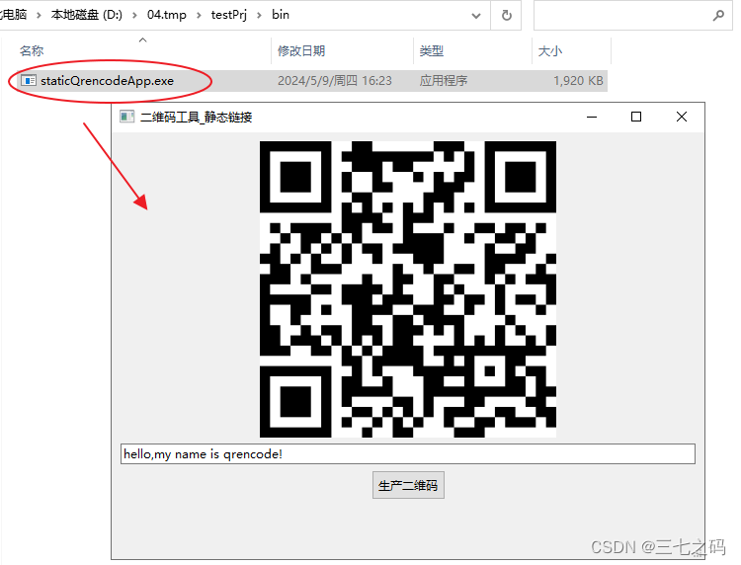Click the QR tool window title icon
Screen dimensions: 741x565
click(x=126, y=117)
